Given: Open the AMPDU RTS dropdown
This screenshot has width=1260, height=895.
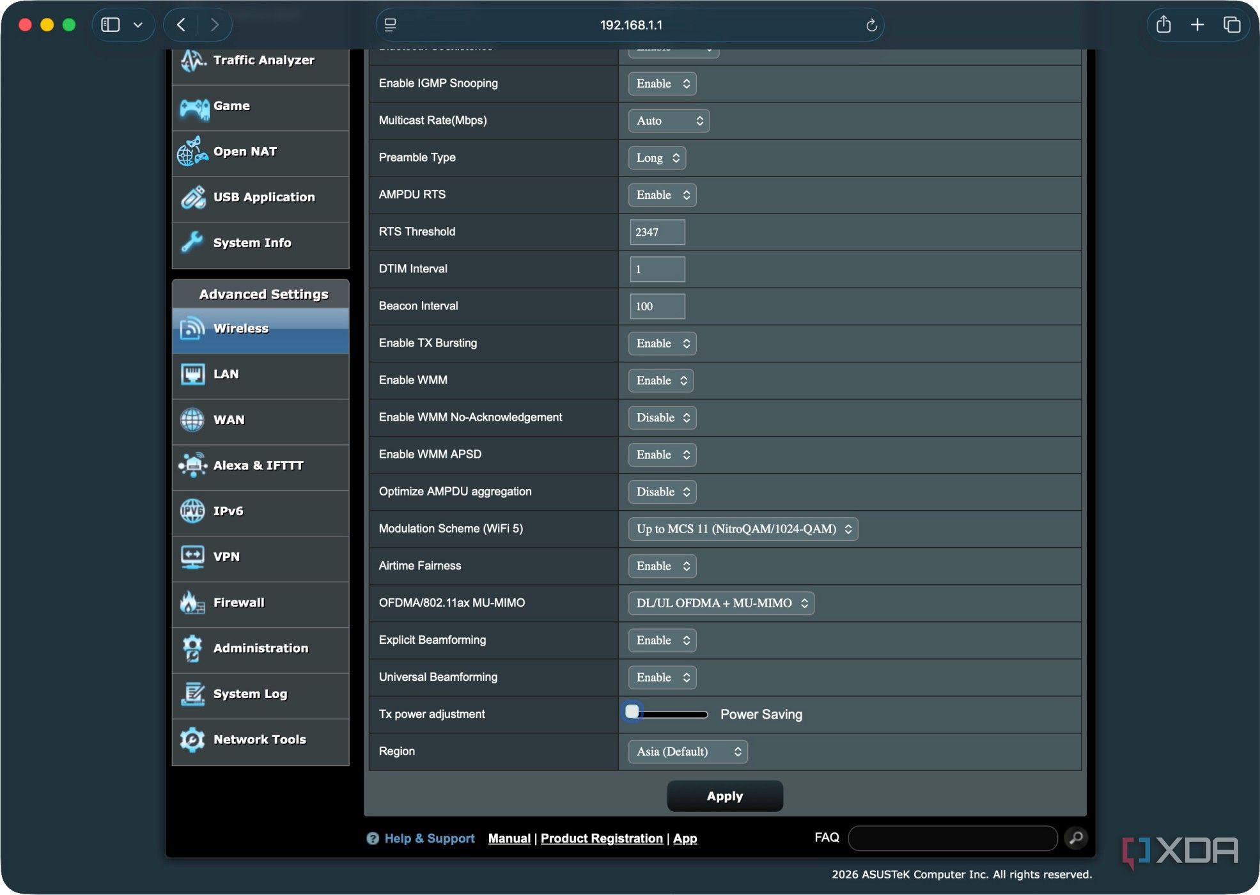Looking at the screenshot, I should (x=662, y=195).
